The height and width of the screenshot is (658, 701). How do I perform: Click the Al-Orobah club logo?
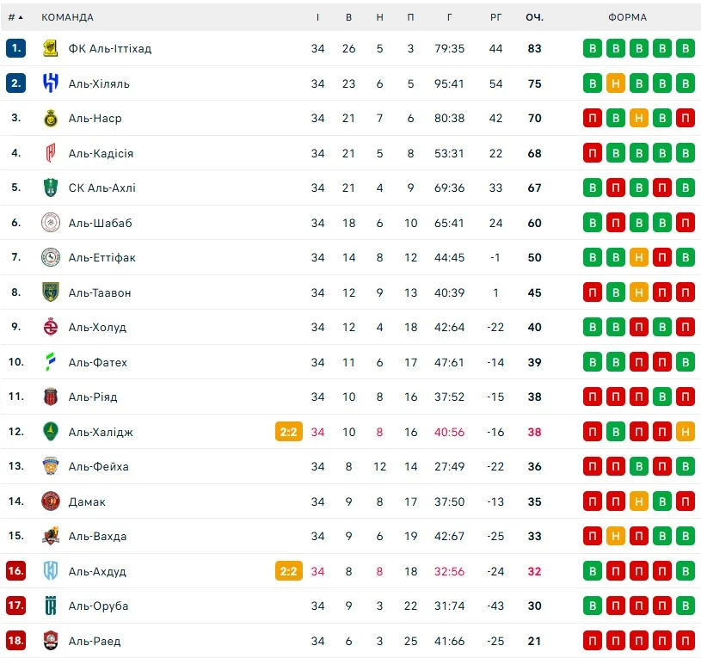(51, 606)
